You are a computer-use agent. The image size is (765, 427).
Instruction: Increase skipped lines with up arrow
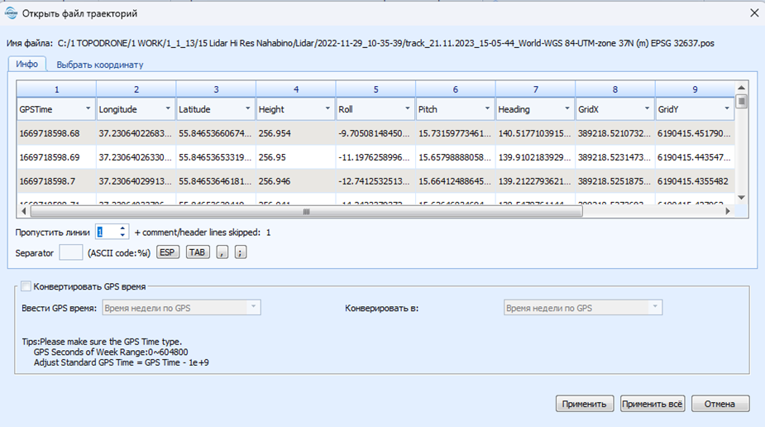click(x=123, y=228)
